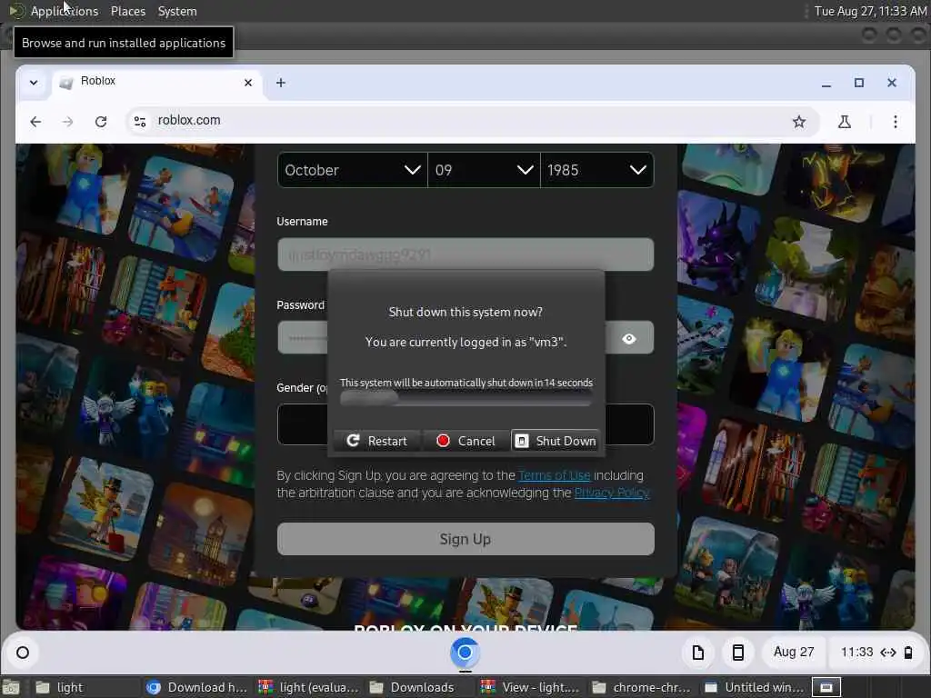This screenshot has width=931, height=698.
Task: Switch to Untitled win... taskbar item
Action: coord(755,687)
